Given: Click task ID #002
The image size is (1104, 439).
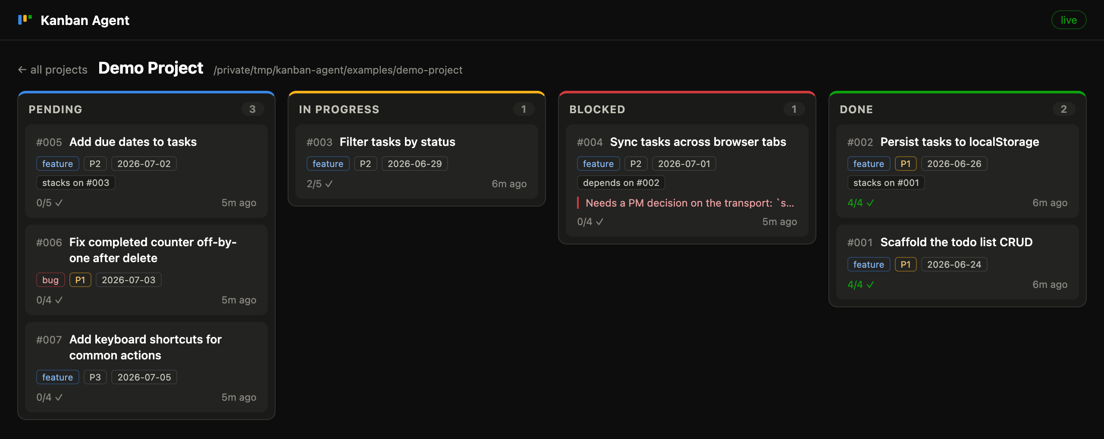Looking at the screenshot, I should pyautogui.click(x=860, y=142).
